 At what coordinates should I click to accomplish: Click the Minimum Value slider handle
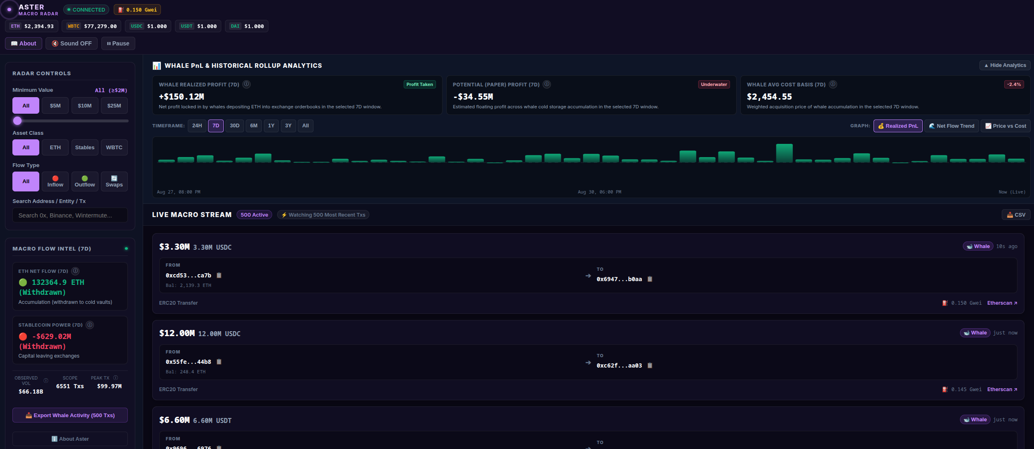[17, 121]
